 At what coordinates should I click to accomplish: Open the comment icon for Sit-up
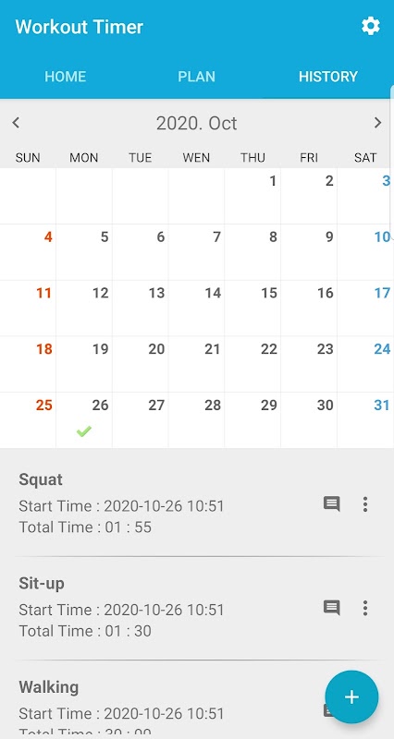point(332,608)
